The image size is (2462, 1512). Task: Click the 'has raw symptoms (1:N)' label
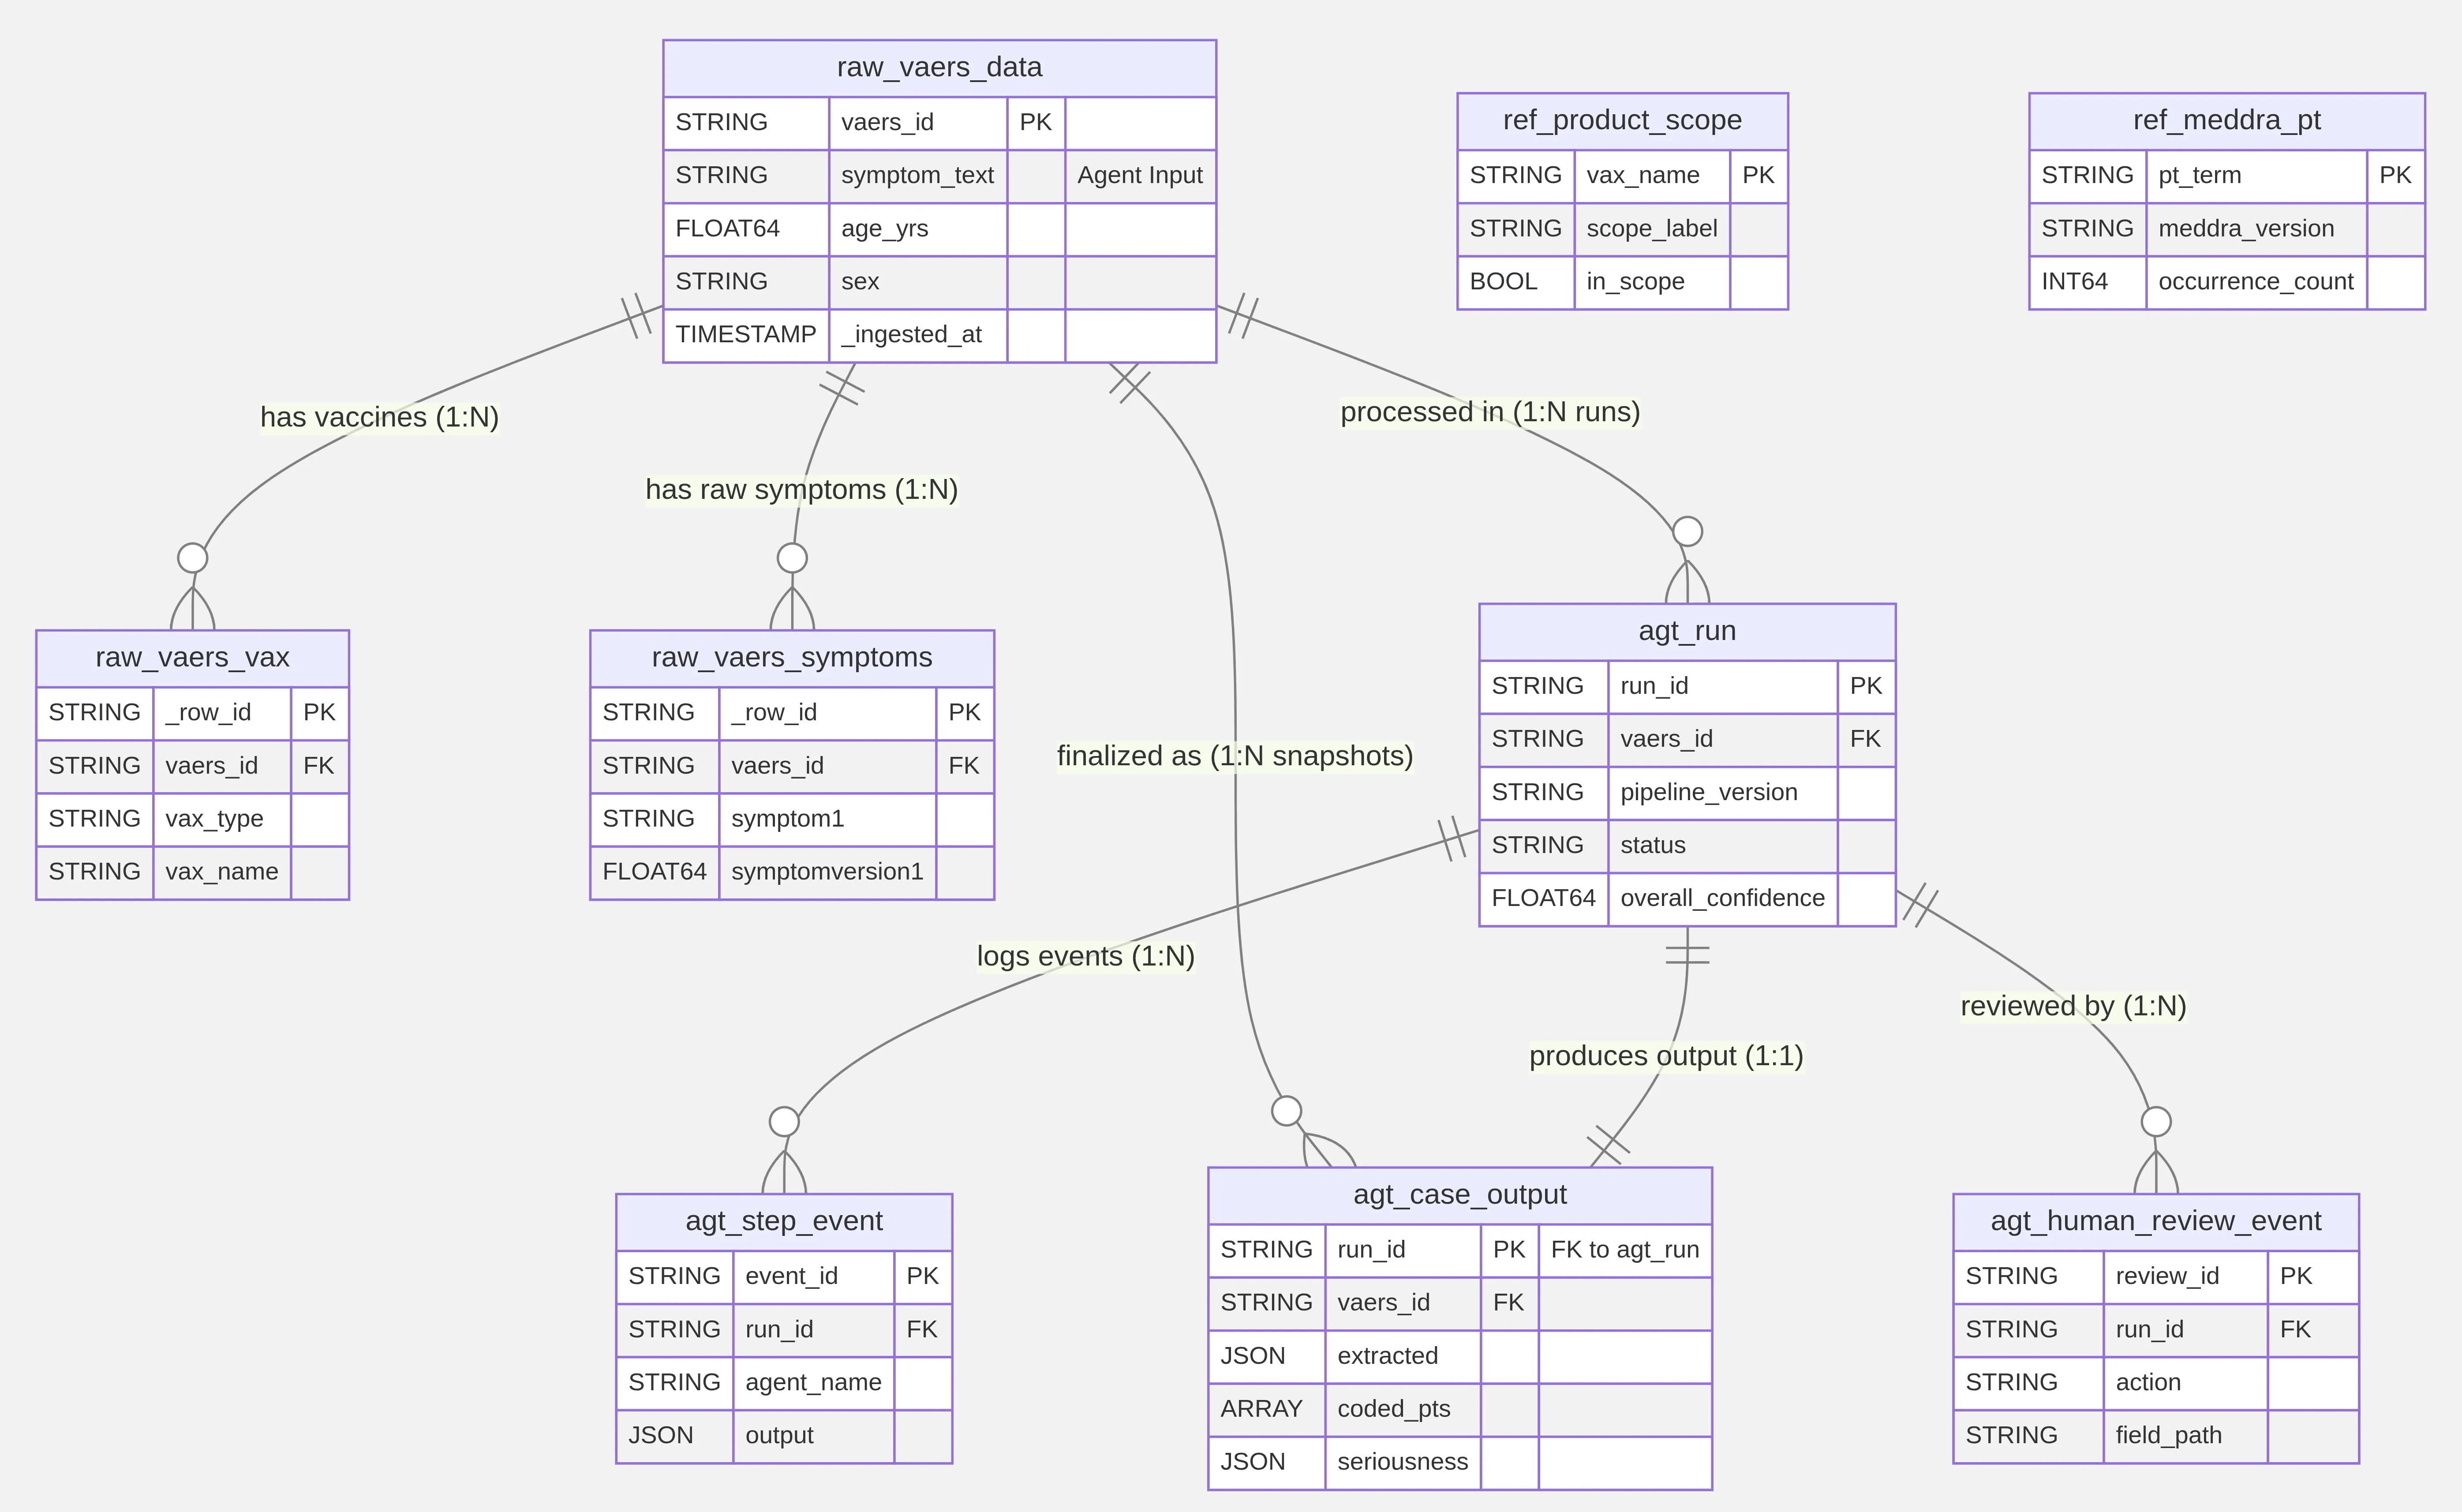(801, 490)
